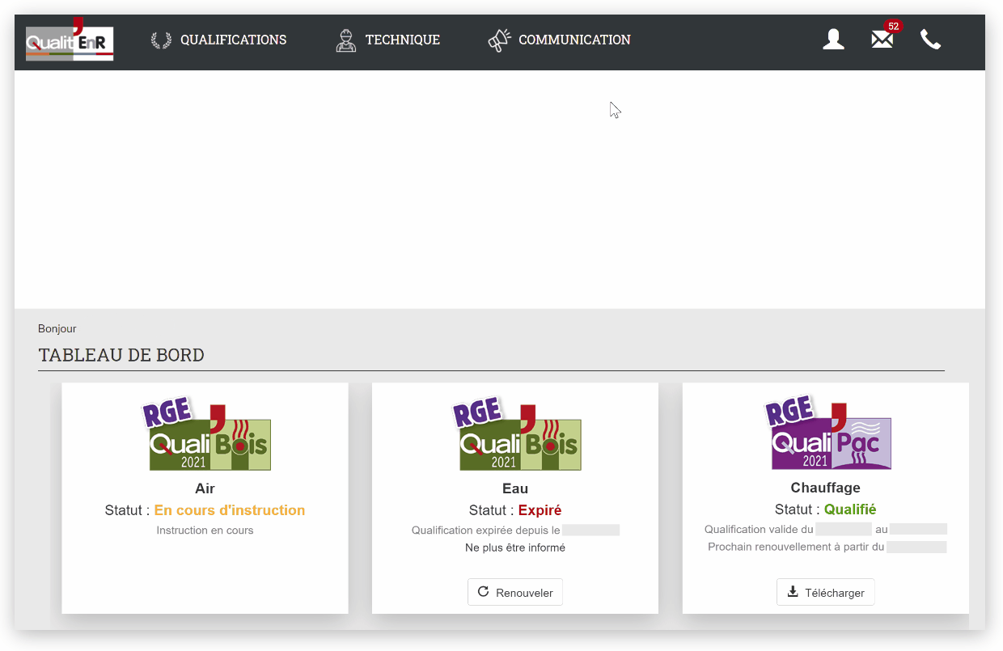1003x651 pixels.
Task: Click the phone contact icon
Action: (x=930, y=40)
